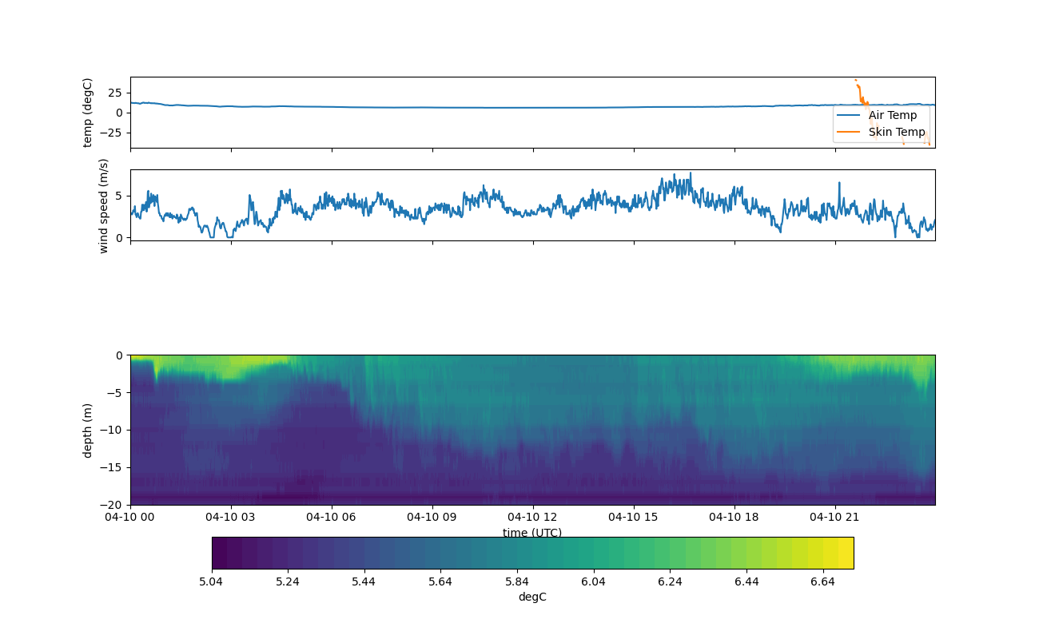
Task: Click the -10 depth tick label
Action: 111,430
